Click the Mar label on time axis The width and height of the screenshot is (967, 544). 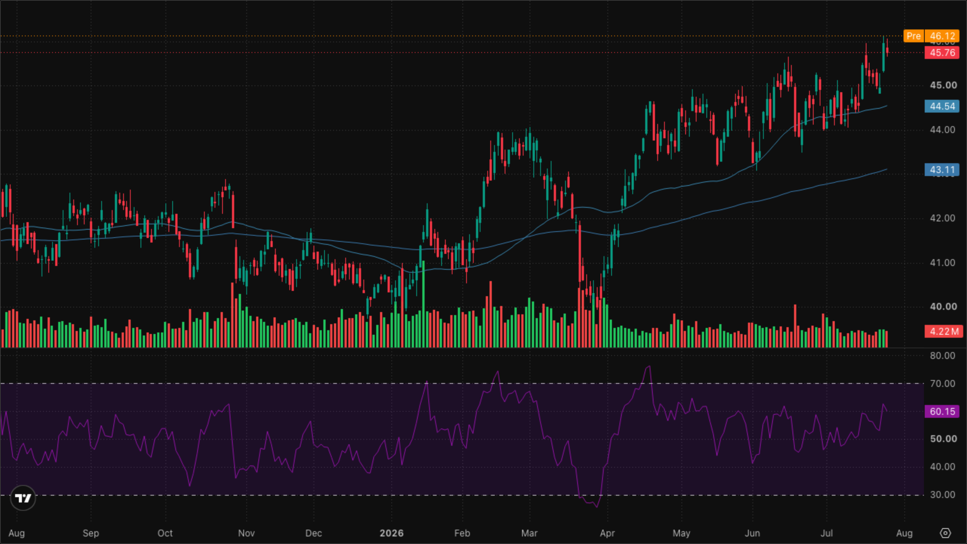[x=529, y=533]
